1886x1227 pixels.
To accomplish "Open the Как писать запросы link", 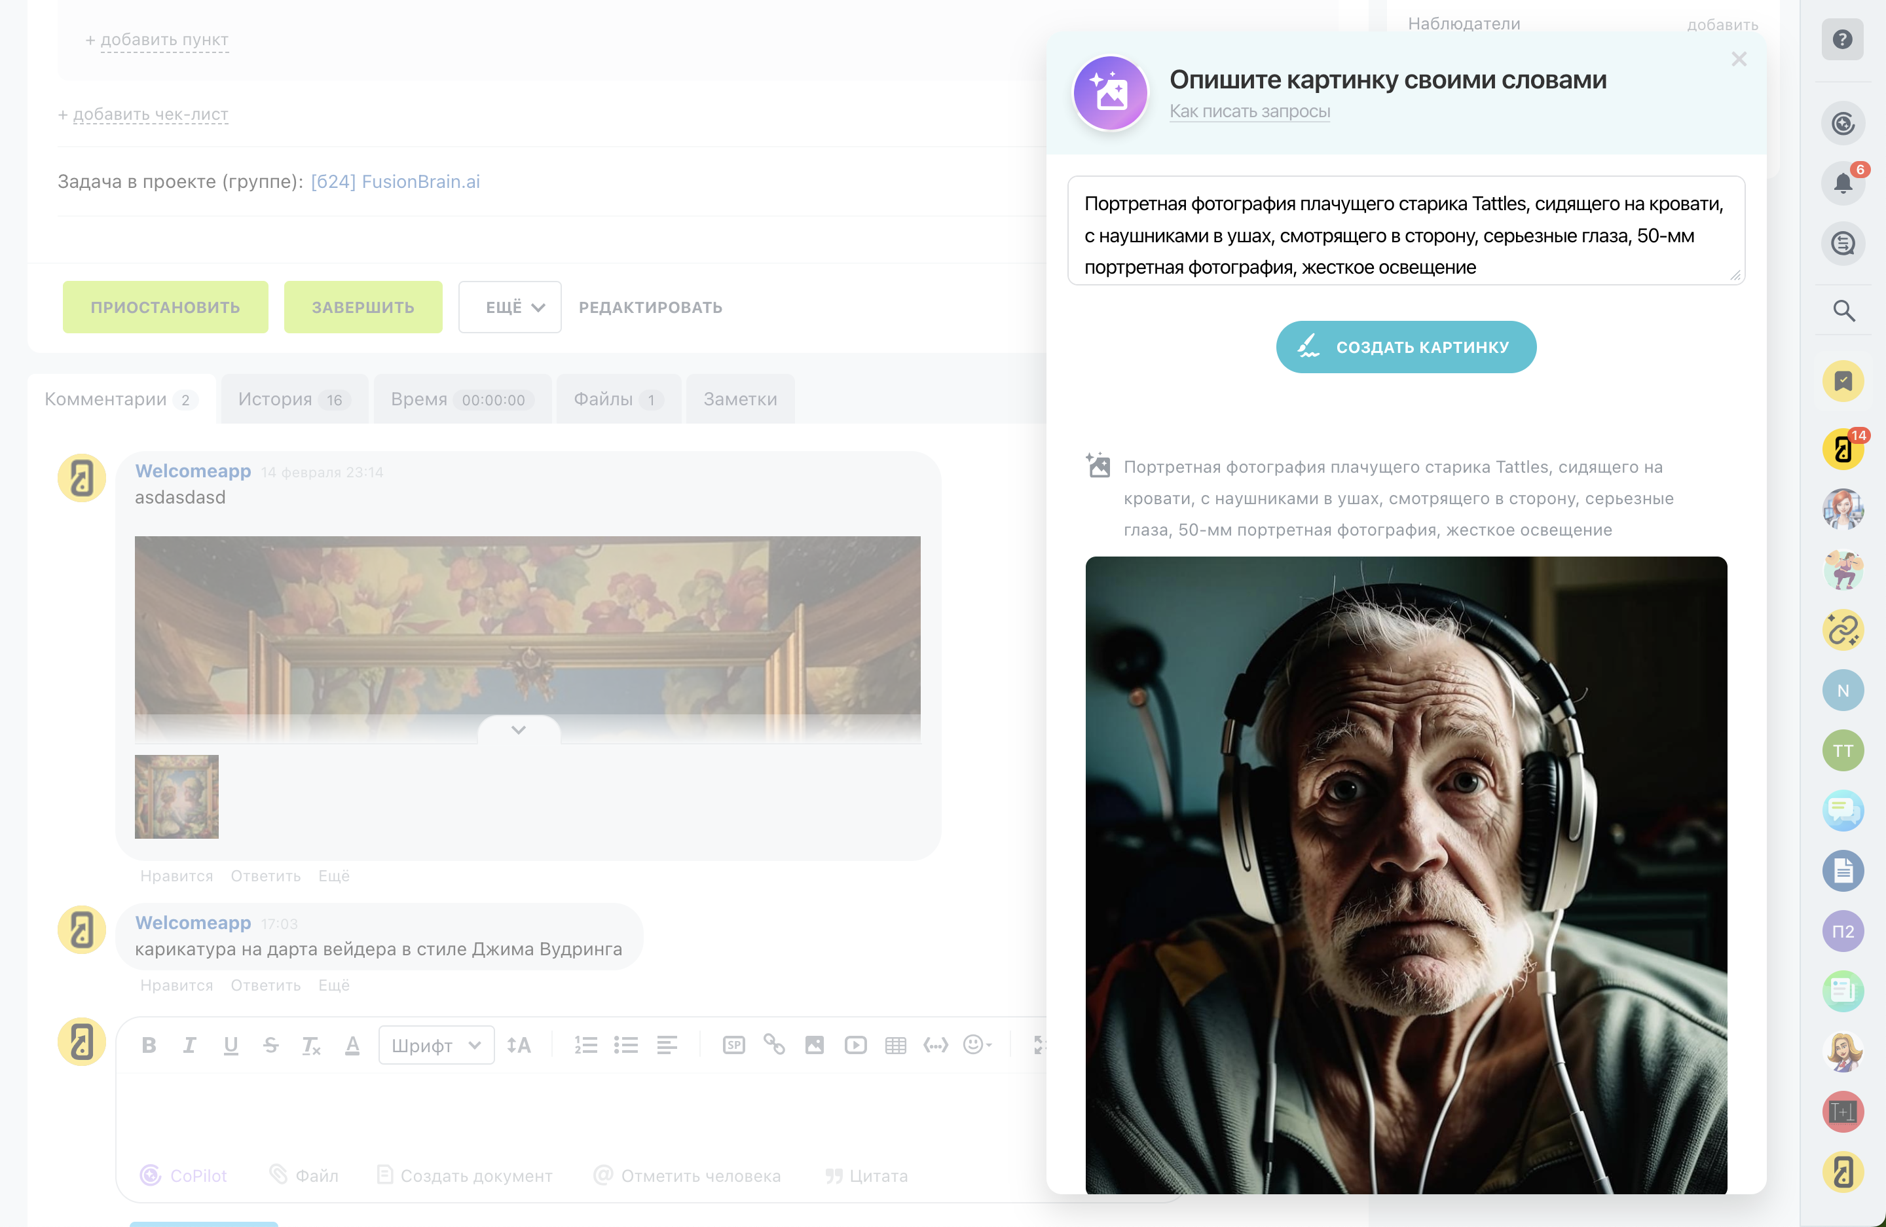I will 1249,112.
